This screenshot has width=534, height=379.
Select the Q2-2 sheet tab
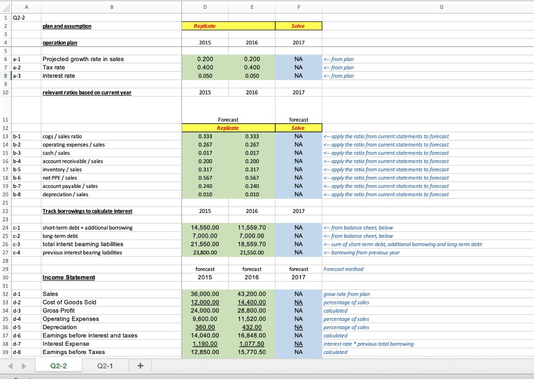coord(58,366)
